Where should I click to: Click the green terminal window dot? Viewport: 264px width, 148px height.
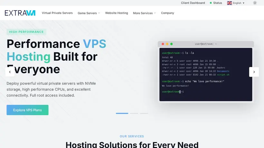point(171,44)
